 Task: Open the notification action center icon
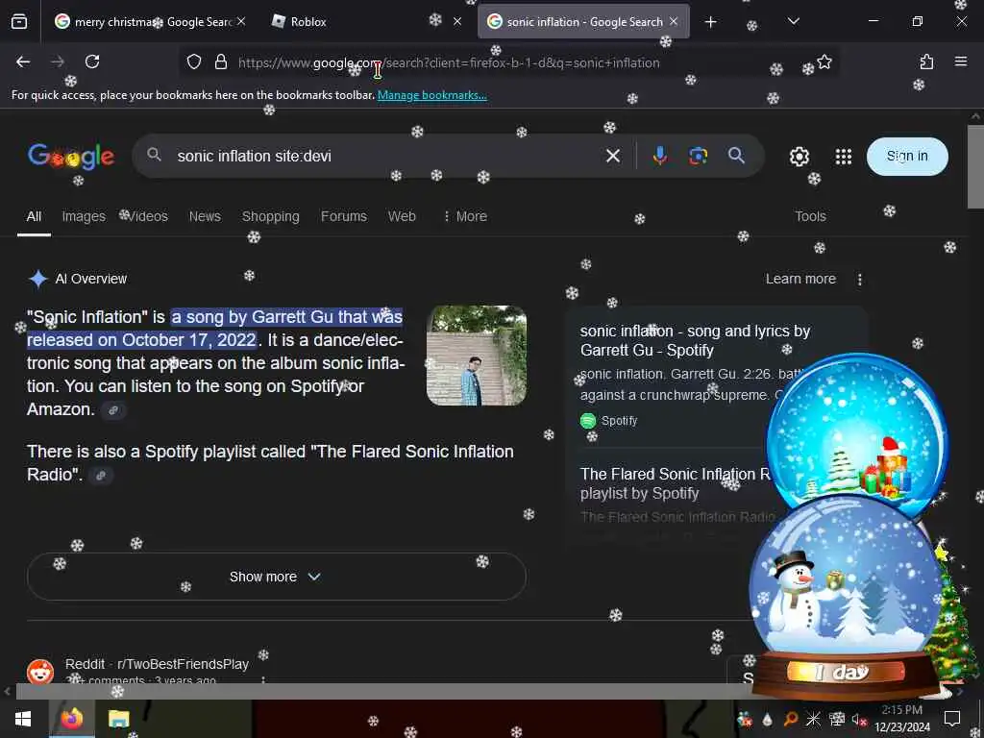click(x=952, y=719)
